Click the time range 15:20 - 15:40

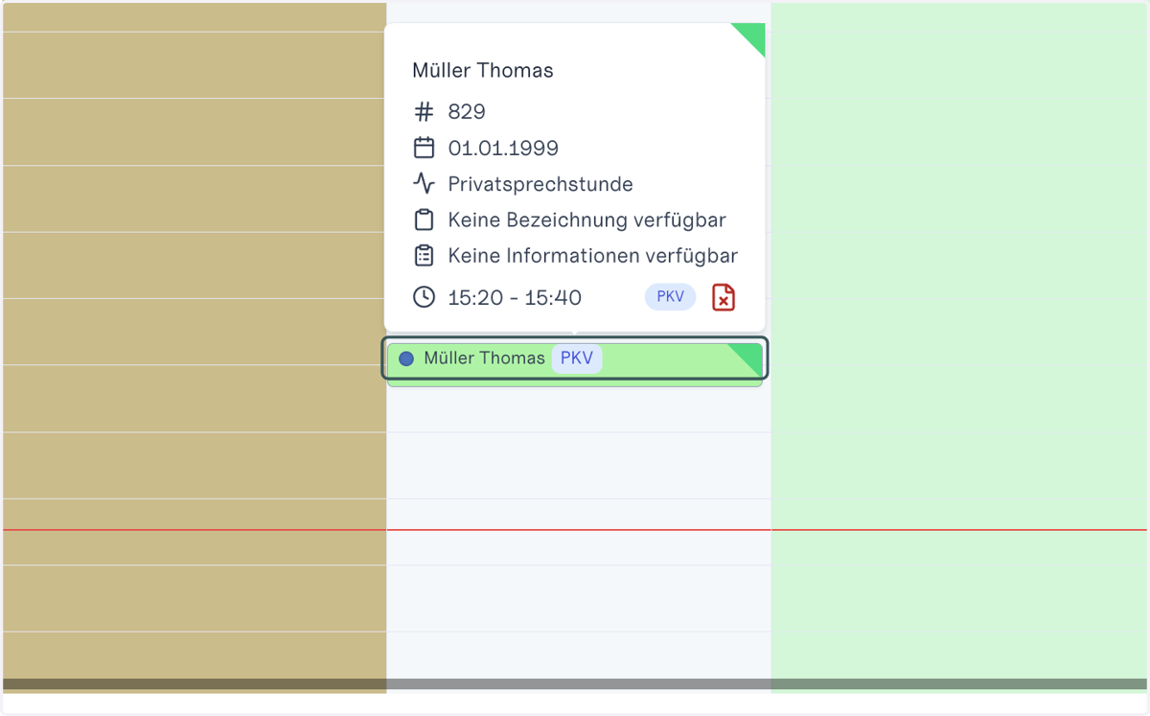click(515, 297)
